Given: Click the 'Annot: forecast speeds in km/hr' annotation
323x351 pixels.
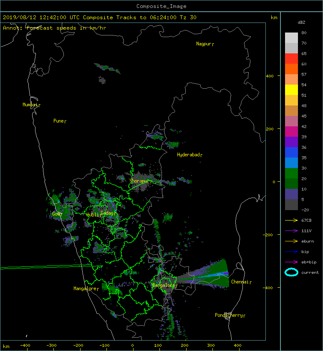Looking at the screenshot, I should (55, 28).
